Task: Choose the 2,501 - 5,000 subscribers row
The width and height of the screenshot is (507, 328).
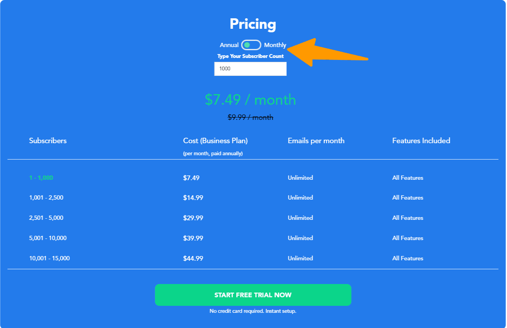Action: pyautogui.click(x=46, y=218)
